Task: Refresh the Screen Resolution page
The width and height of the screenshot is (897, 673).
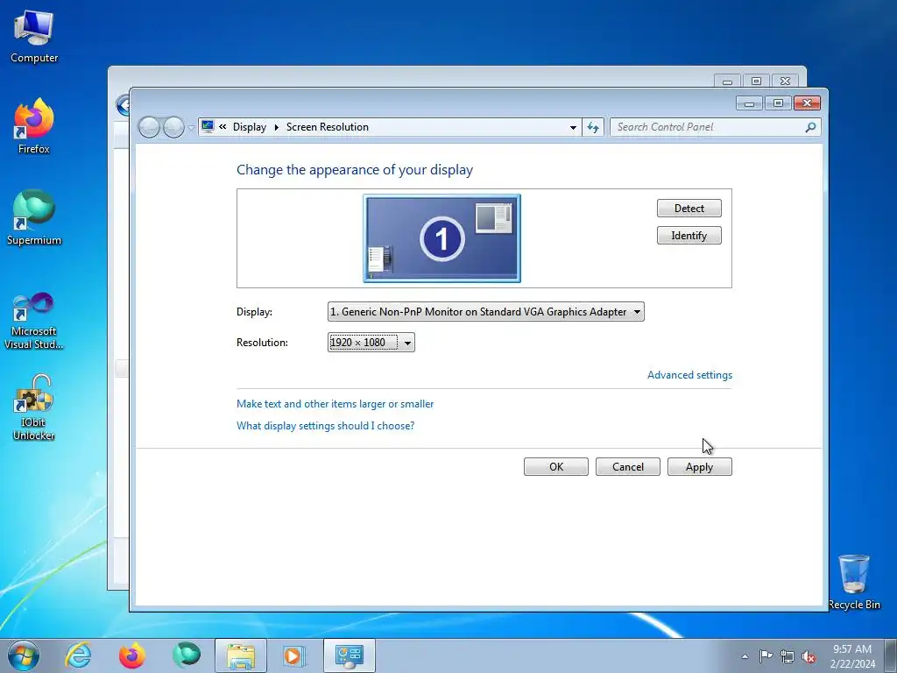Action: click(x=593, y=127)
